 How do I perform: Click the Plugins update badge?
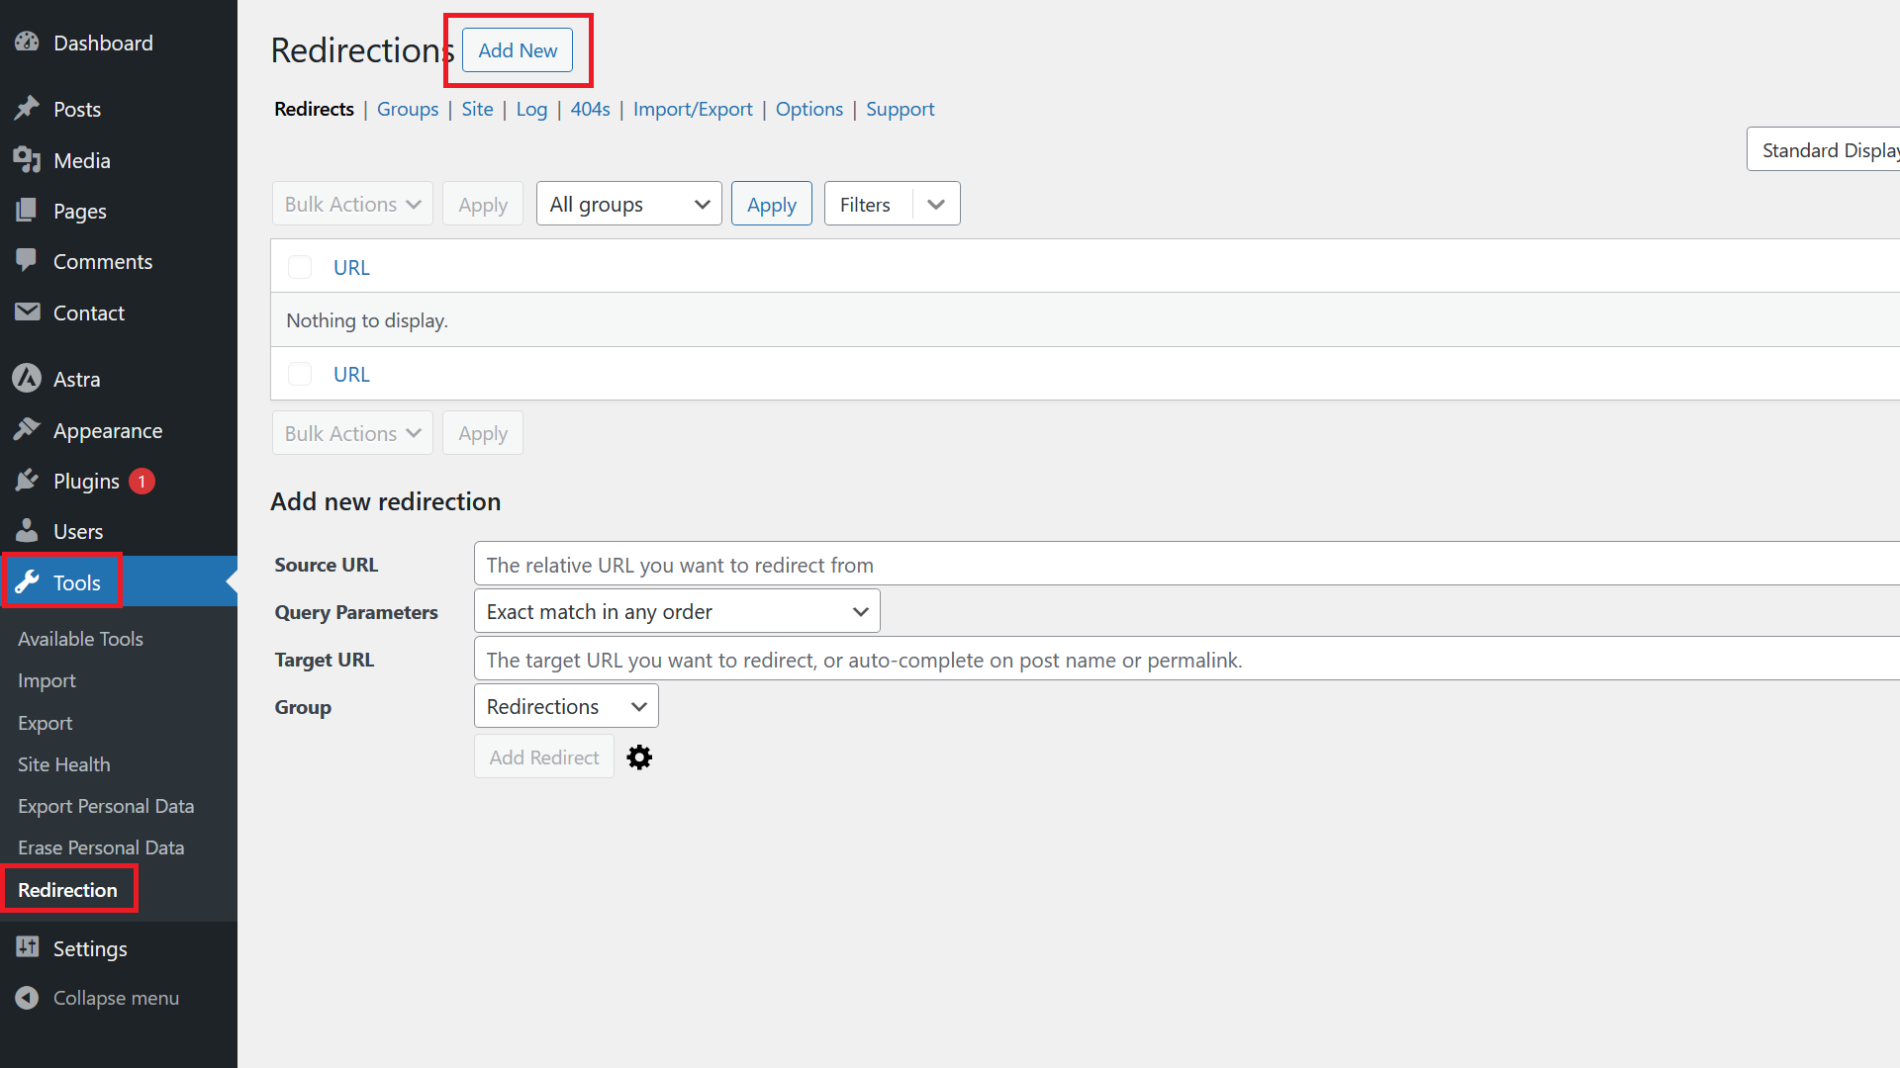[142, 482]
